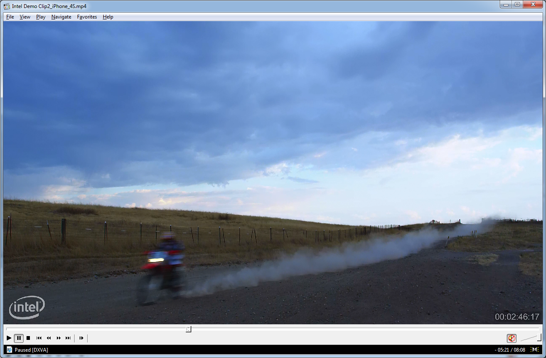Decrease playback speed with rewind icon

(x=49, y=338)
